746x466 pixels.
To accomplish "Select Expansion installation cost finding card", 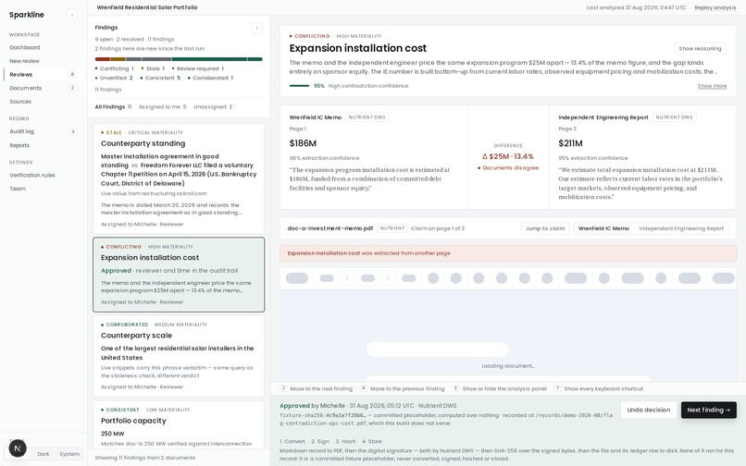I will [x=179, y=275].
